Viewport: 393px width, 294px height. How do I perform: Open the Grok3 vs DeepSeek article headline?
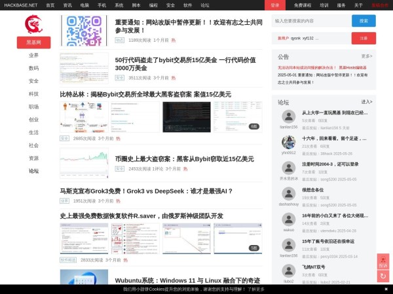pos(146,191)
